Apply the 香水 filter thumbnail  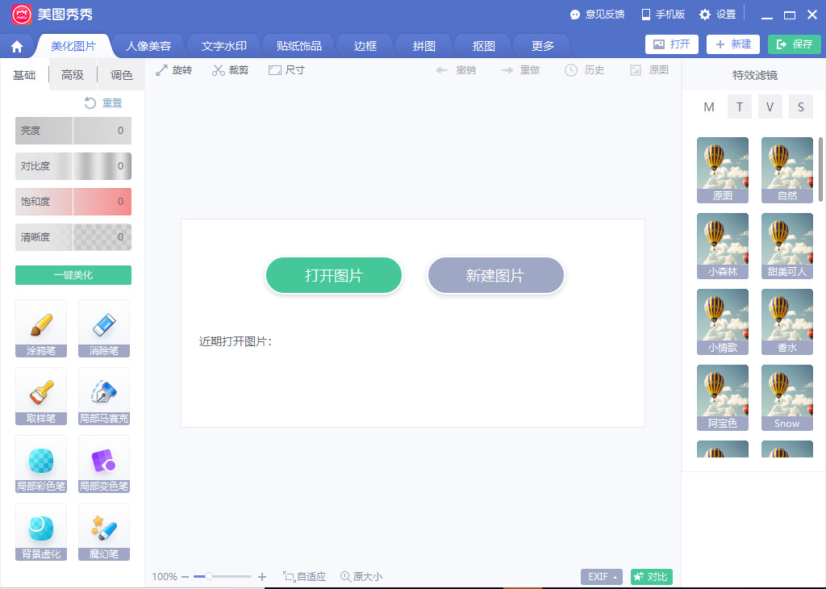coord(787,322)
